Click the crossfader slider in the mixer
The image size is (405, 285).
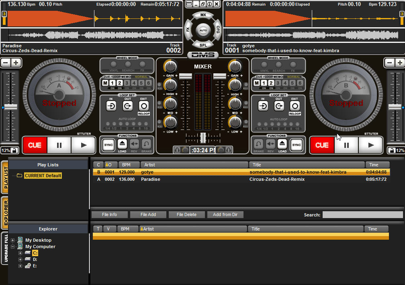[x=203, y=138]
